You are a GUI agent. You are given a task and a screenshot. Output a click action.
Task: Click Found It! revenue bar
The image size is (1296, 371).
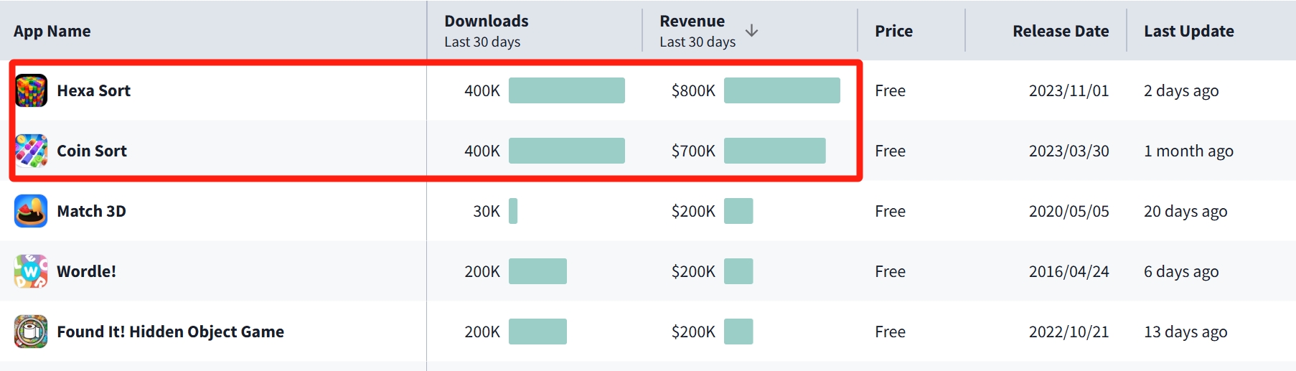[738, 332]
